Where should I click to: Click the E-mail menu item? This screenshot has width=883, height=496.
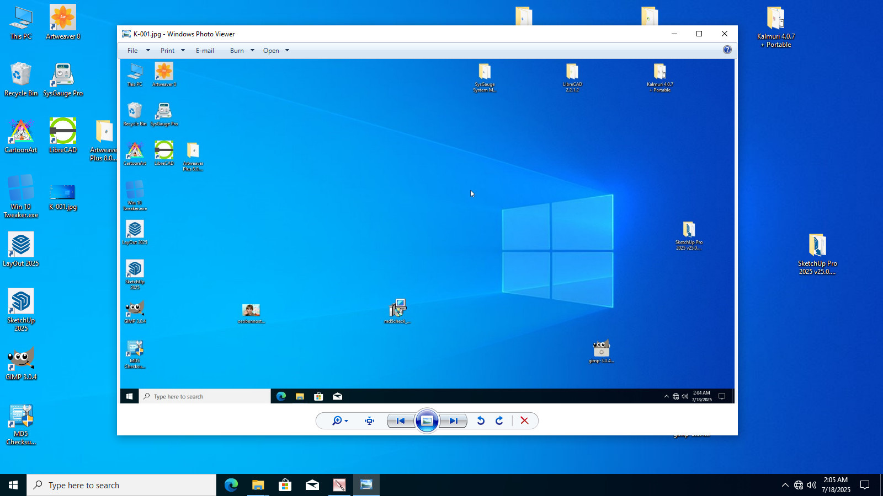tap(205, 51)
